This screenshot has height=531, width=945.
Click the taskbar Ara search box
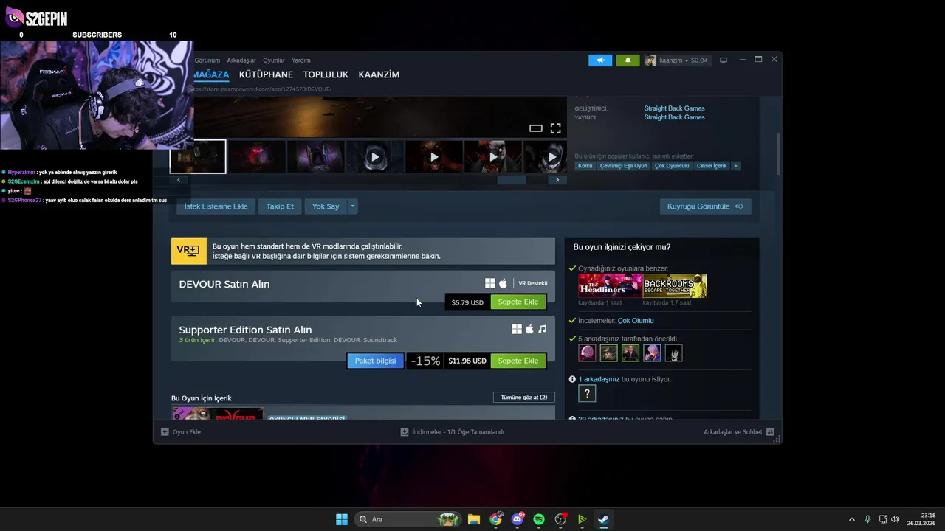pos(408,519)
